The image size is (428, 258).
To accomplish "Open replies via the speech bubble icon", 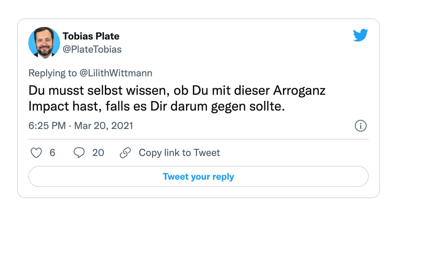I will coord(79,153).
